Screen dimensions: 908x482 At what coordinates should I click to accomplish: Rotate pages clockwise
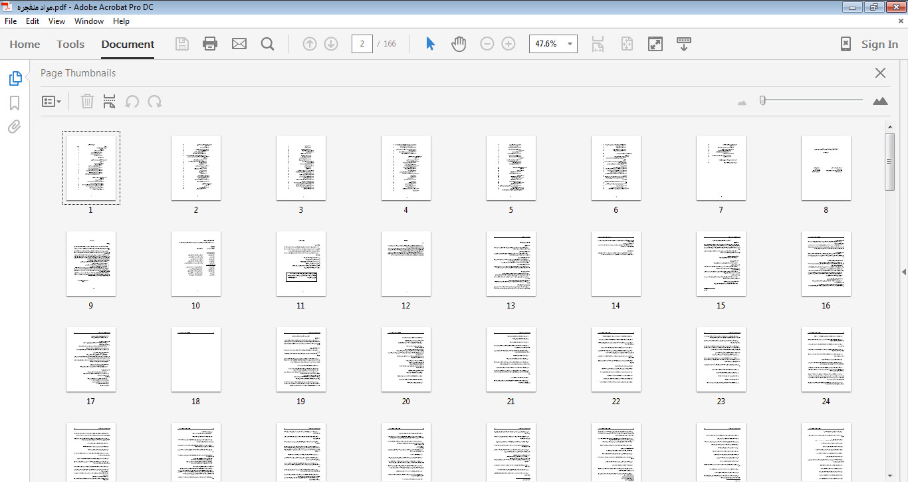[x=155, y=101]
